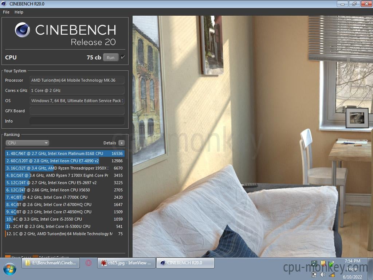Select the Intel Xeon E7-4890 v2 ranking entry
The image size is (373, 280).
pos(65,161)
